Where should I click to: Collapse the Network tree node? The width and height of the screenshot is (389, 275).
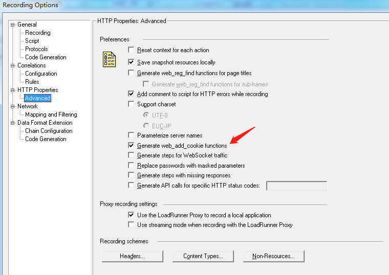click(13, 106)
